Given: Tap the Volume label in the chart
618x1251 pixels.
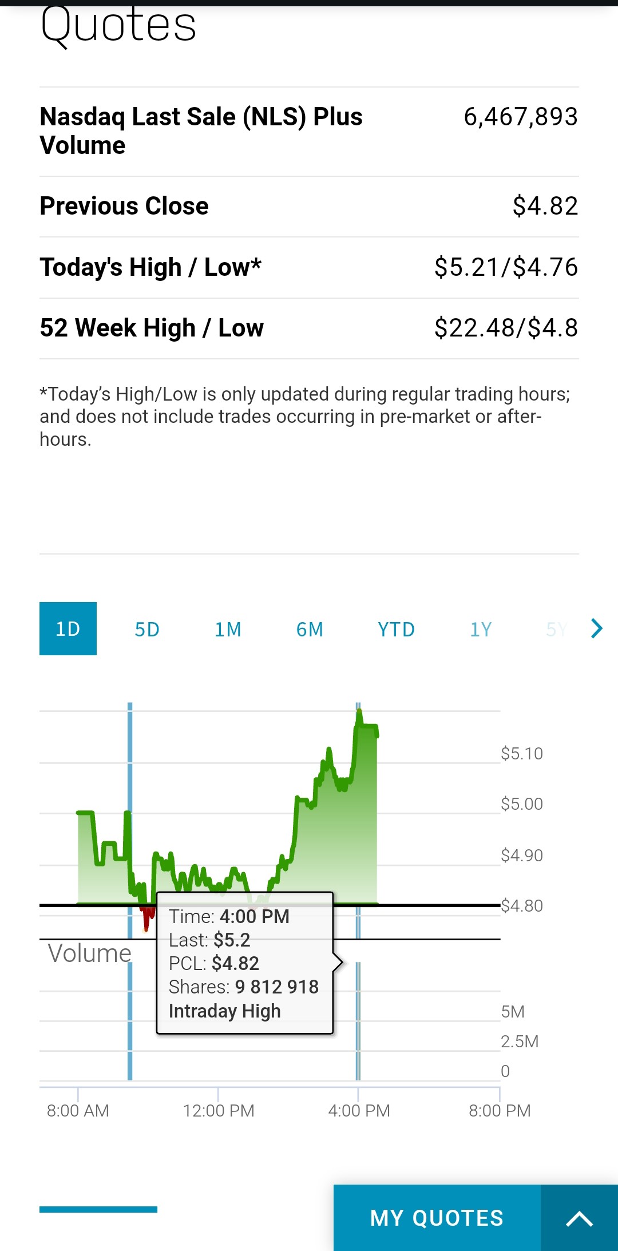Looking at the screenshot, I should point(89,953).
